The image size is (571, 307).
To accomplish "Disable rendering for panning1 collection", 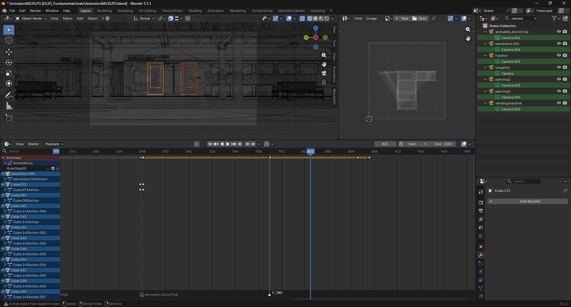I will 565,79.
